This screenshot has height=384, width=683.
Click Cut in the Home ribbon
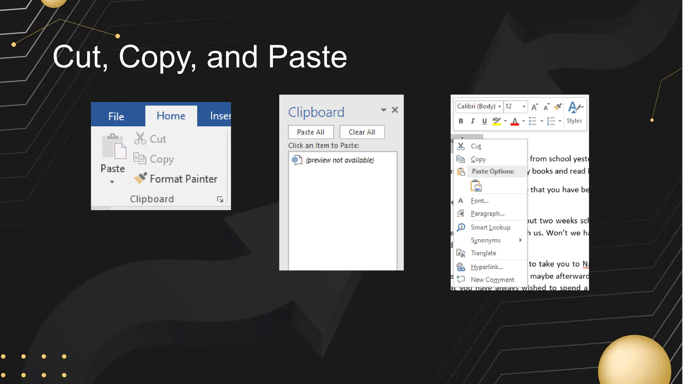click(150, 139)
